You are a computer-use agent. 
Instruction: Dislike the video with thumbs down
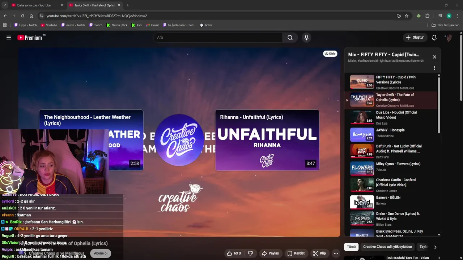[x=250, y=253]
